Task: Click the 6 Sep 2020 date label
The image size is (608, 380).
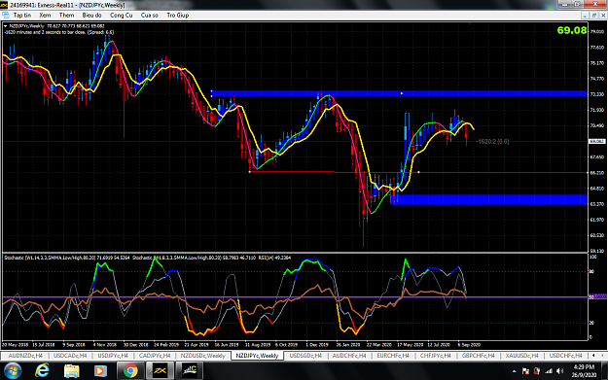Action: (469, 344)
